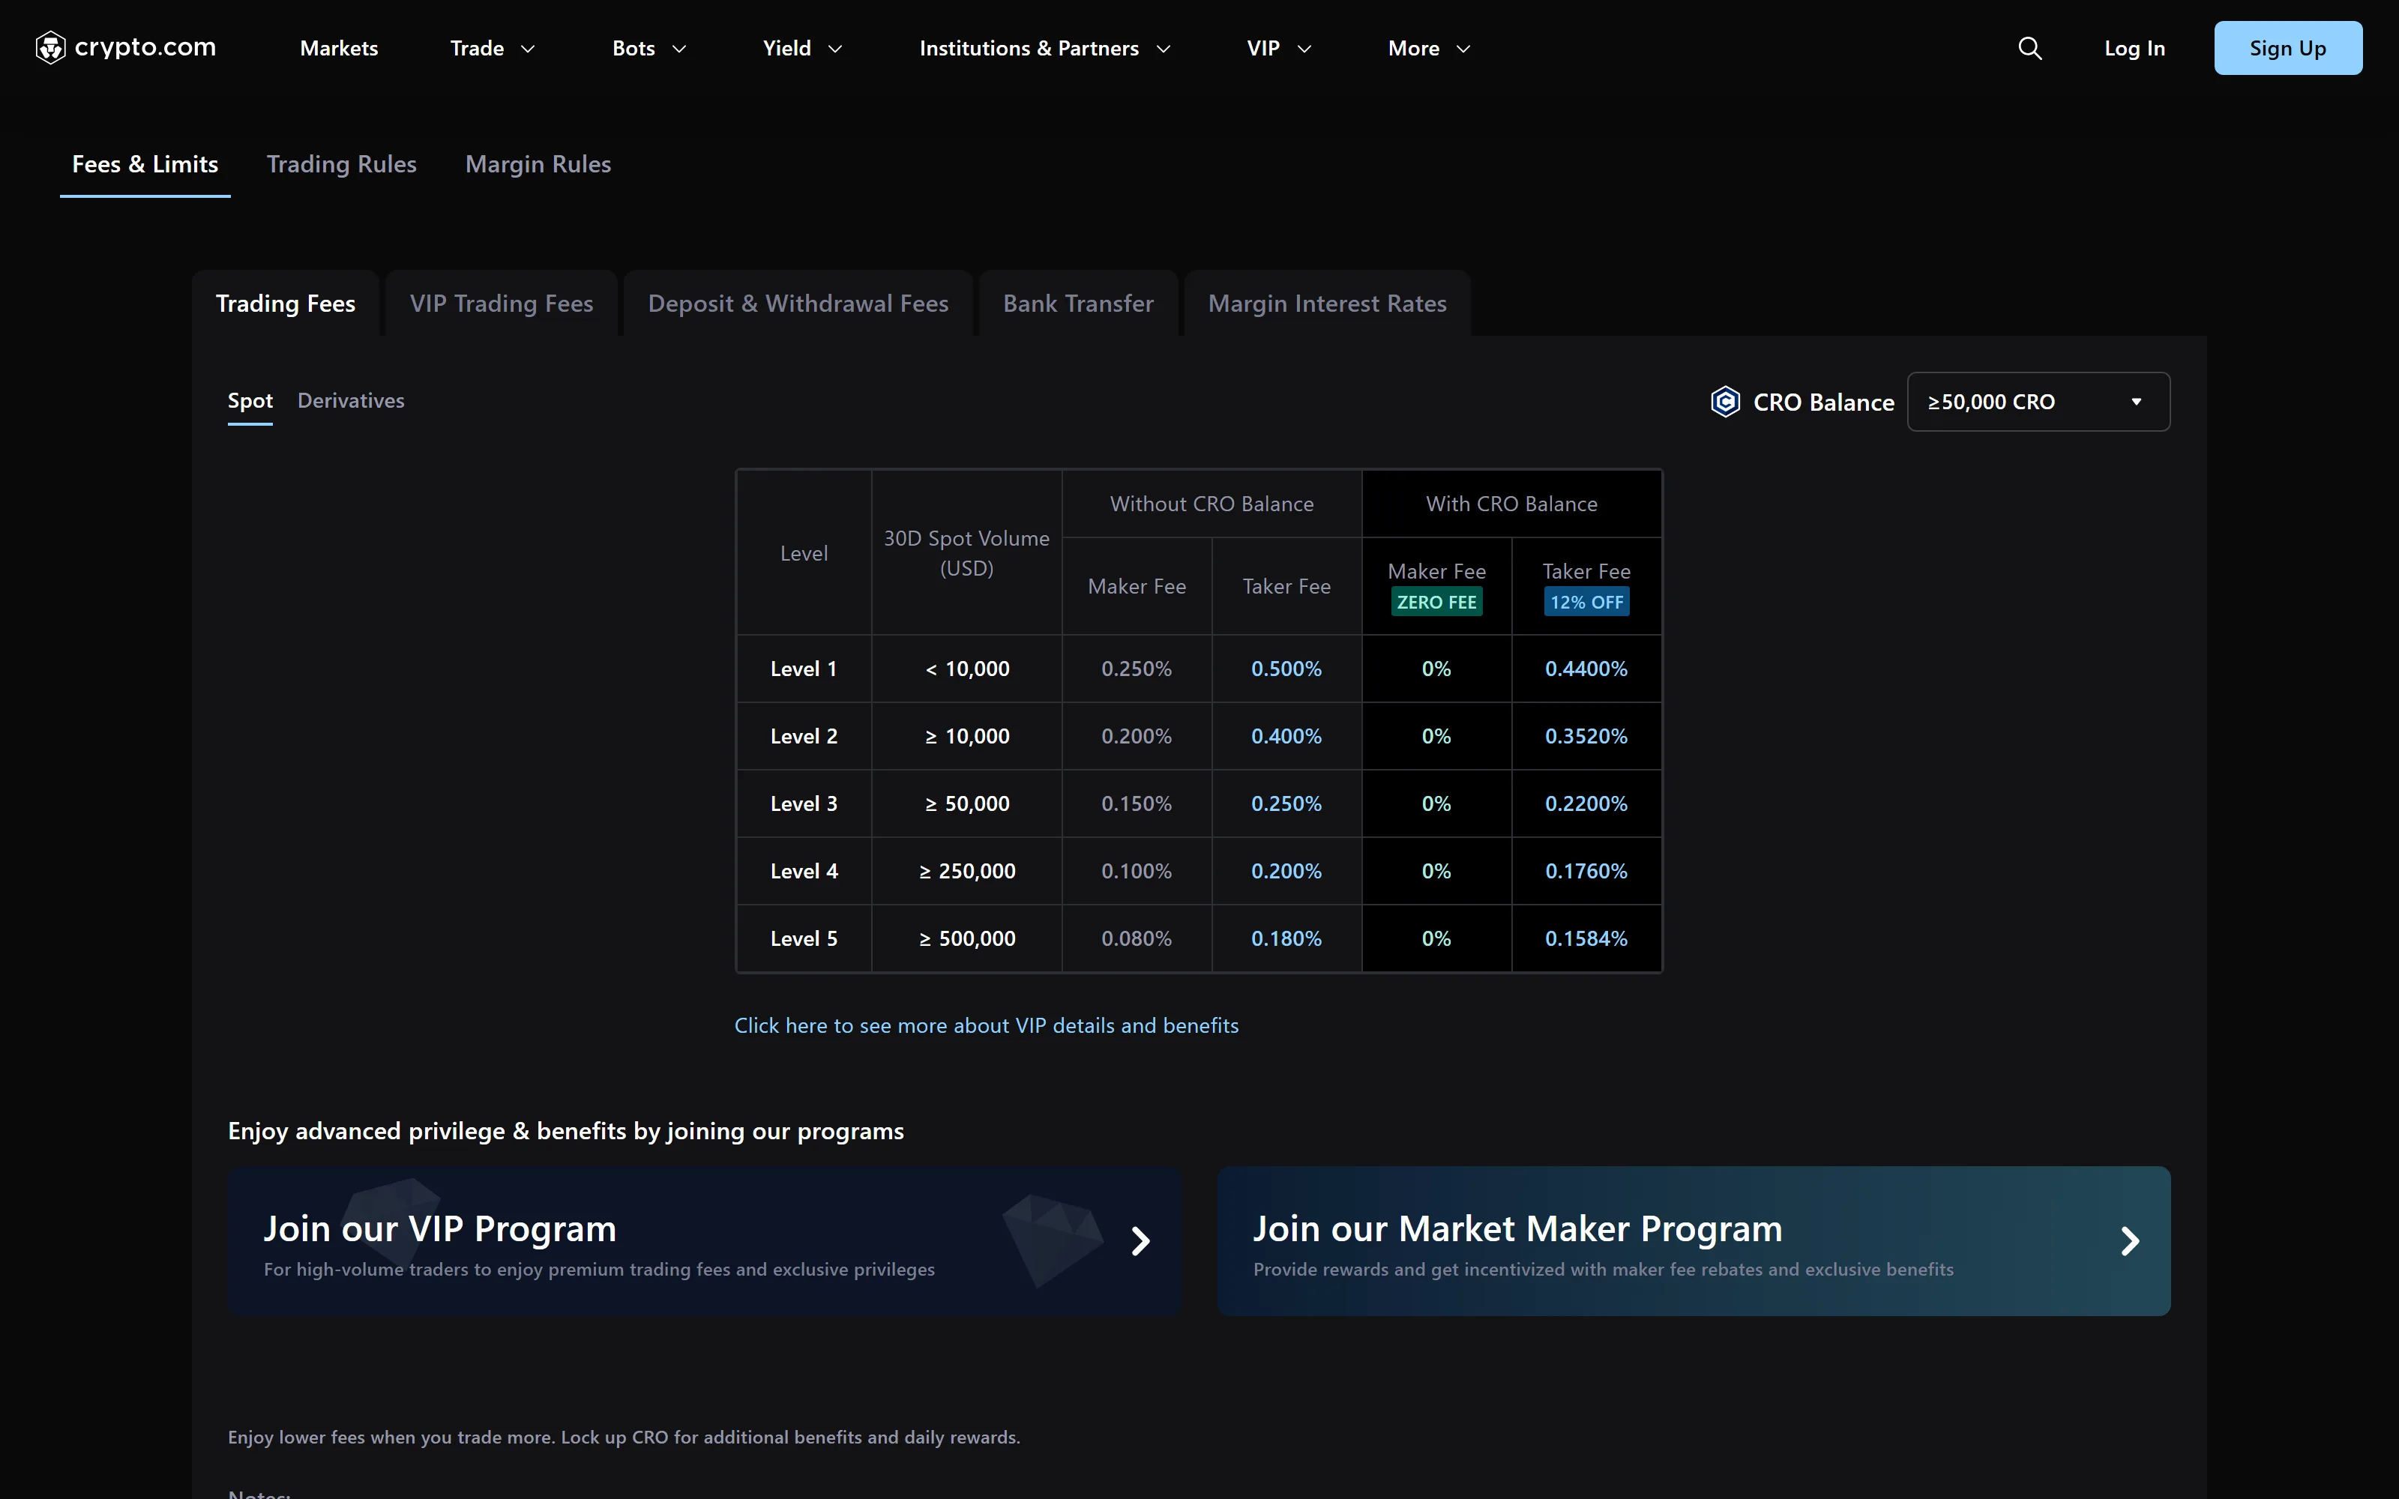The height and width of the screenshot is (1499, 2399).
Task: Switch to the Trading Rules tab
Action: coord(341,165)
